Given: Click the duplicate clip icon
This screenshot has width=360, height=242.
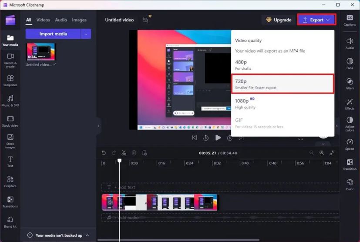Looking at the screenshot, I should [145, 153].
